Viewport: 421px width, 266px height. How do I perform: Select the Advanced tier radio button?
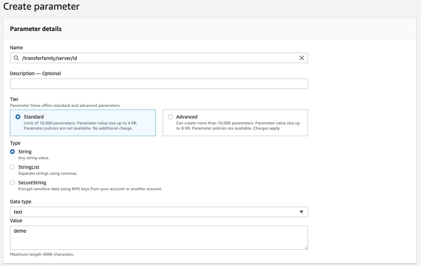tap(171, 117)
